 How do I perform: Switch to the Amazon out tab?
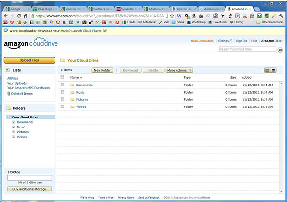tap(211, 9)
